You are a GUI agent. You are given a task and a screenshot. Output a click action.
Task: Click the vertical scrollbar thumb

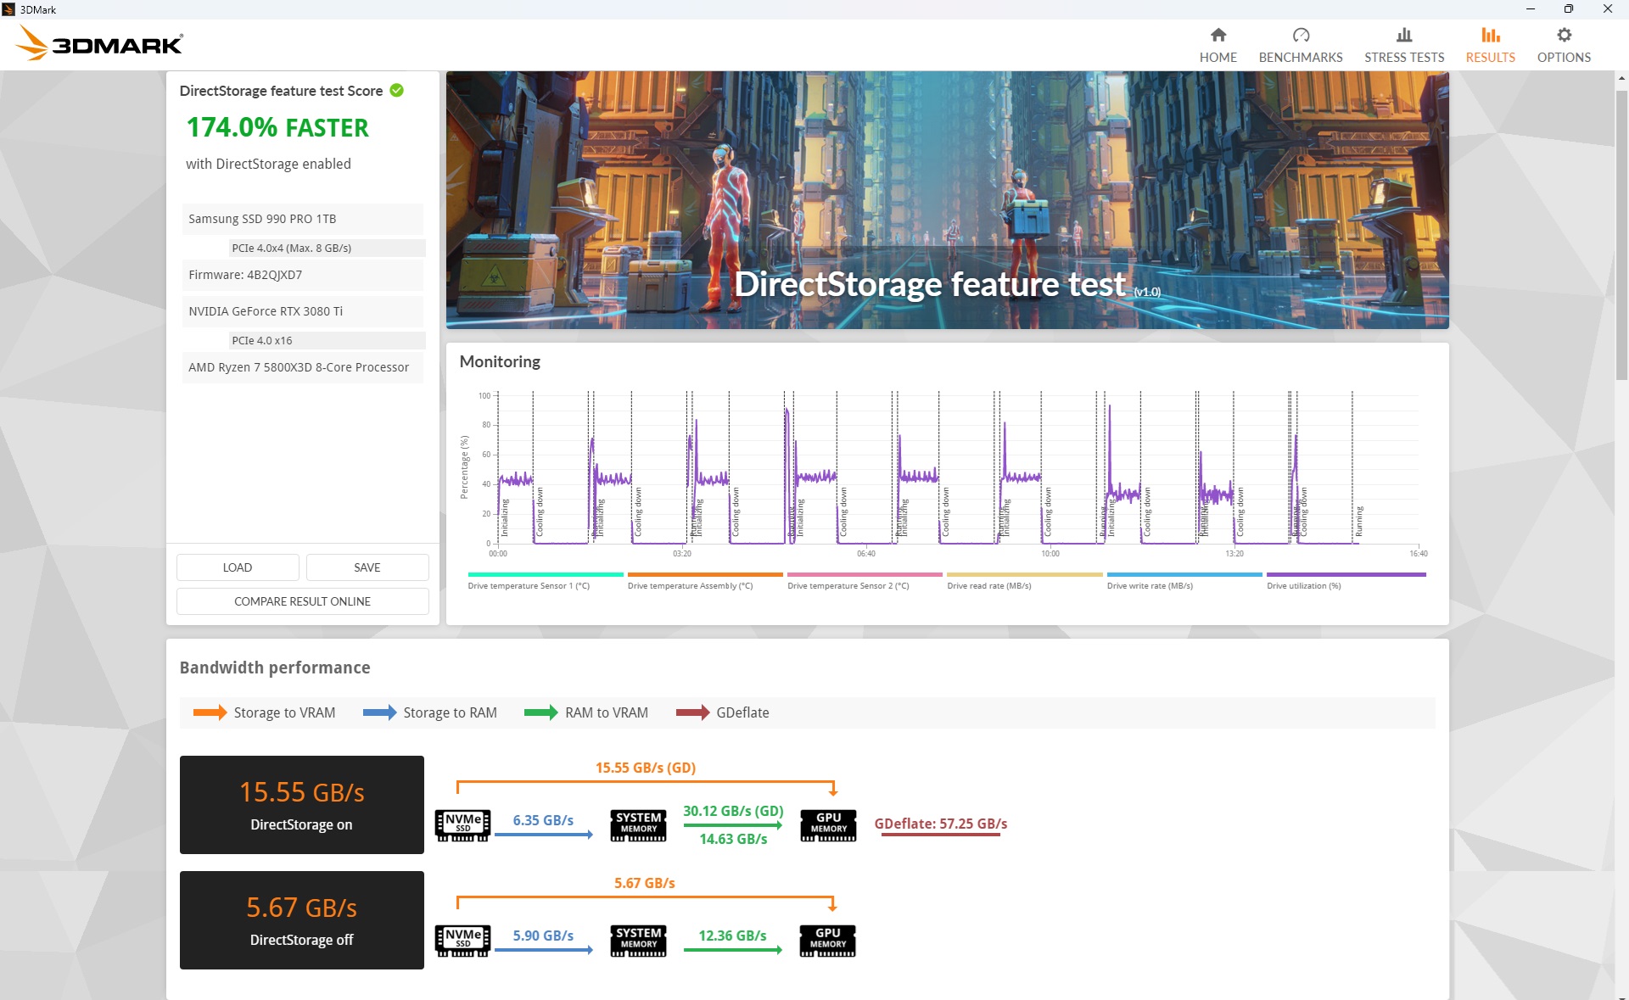[1621, 235]
